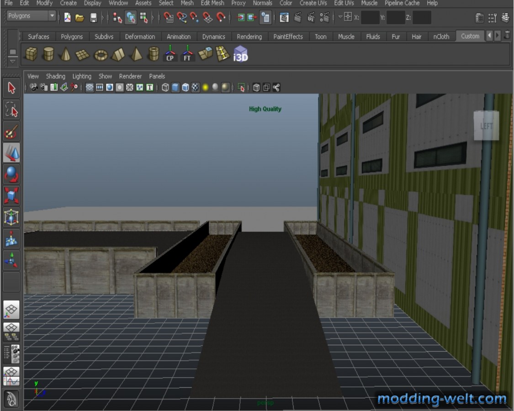
Task: Open the Pipeline Cache menu
Action: coord(402,3)
